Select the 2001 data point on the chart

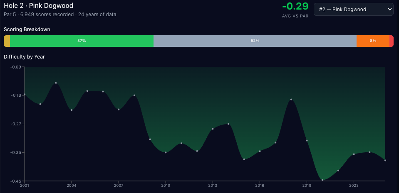[25, 95]
